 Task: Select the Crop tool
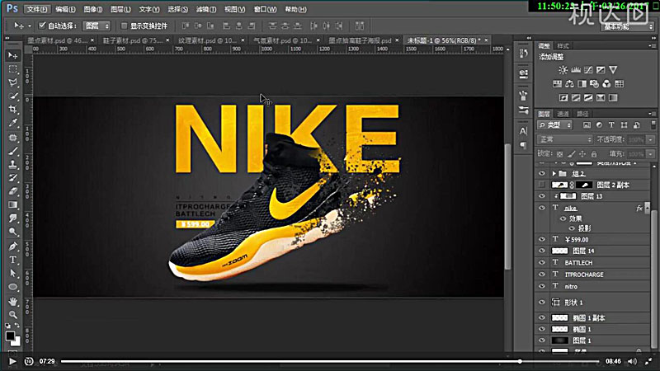coord(13,110)
